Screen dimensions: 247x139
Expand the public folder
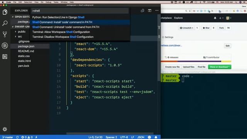tap(15, 32)
